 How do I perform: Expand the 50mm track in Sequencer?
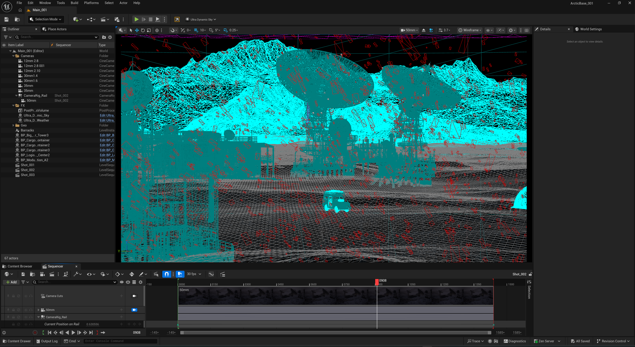pos(38,310)
